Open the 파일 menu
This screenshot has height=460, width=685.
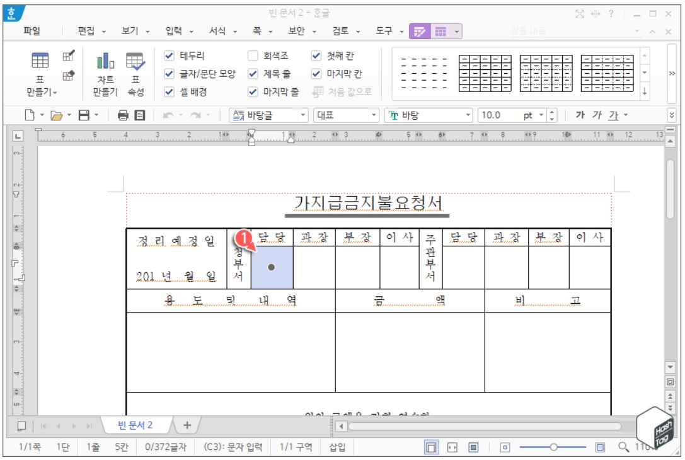pos(32,31)
